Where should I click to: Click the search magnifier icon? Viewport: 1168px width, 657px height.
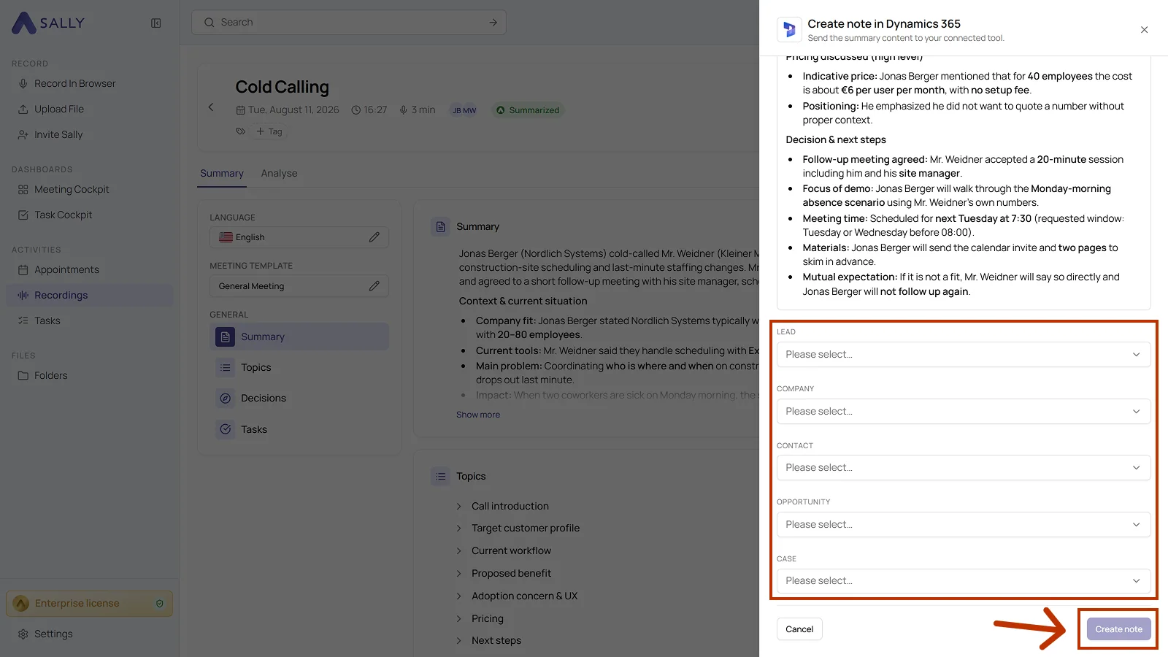[210, 23]
